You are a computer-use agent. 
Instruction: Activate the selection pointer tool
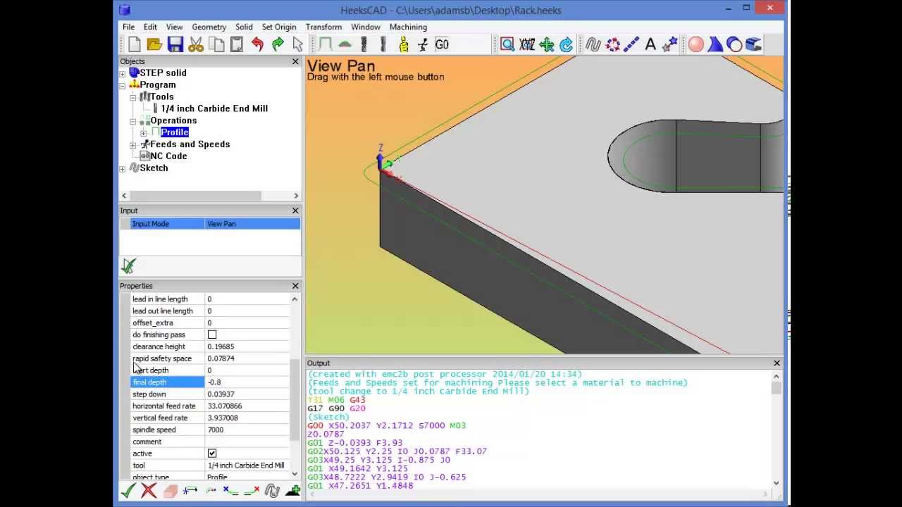pos(297,45)
